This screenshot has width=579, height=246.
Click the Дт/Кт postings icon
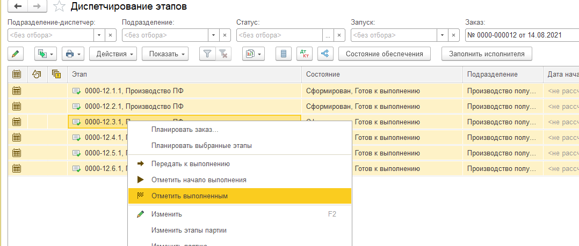click(x=304, y=54)
